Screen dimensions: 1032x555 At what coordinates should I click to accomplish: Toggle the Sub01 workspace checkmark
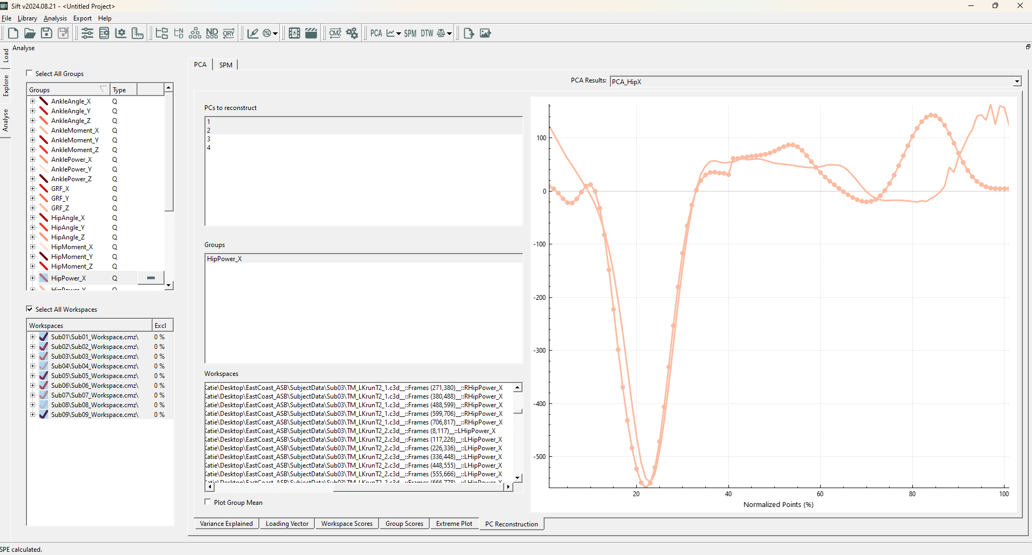44,337
